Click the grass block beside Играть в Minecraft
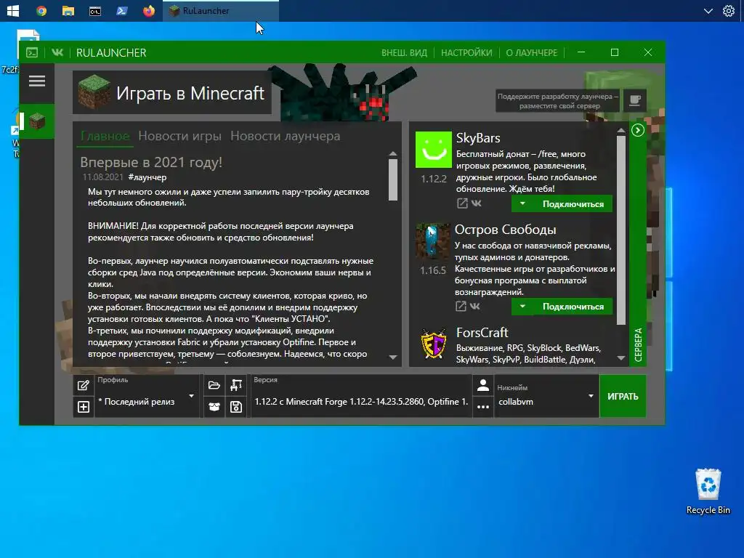744x558 pixels. (x=94, y=92)
